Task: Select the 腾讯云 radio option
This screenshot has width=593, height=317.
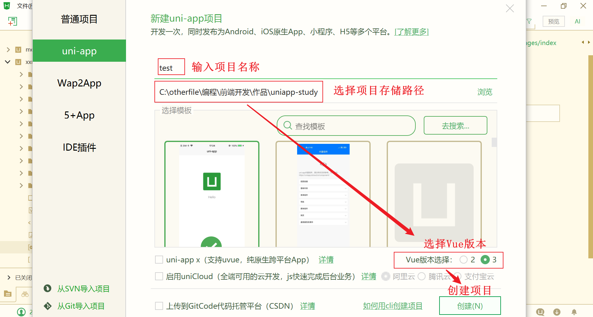Action: tap(422, 276)
